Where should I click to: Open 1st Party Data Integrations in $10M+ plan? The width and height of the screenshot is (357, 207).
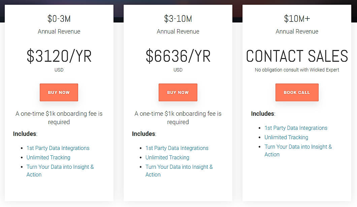[x=296, y=128]
